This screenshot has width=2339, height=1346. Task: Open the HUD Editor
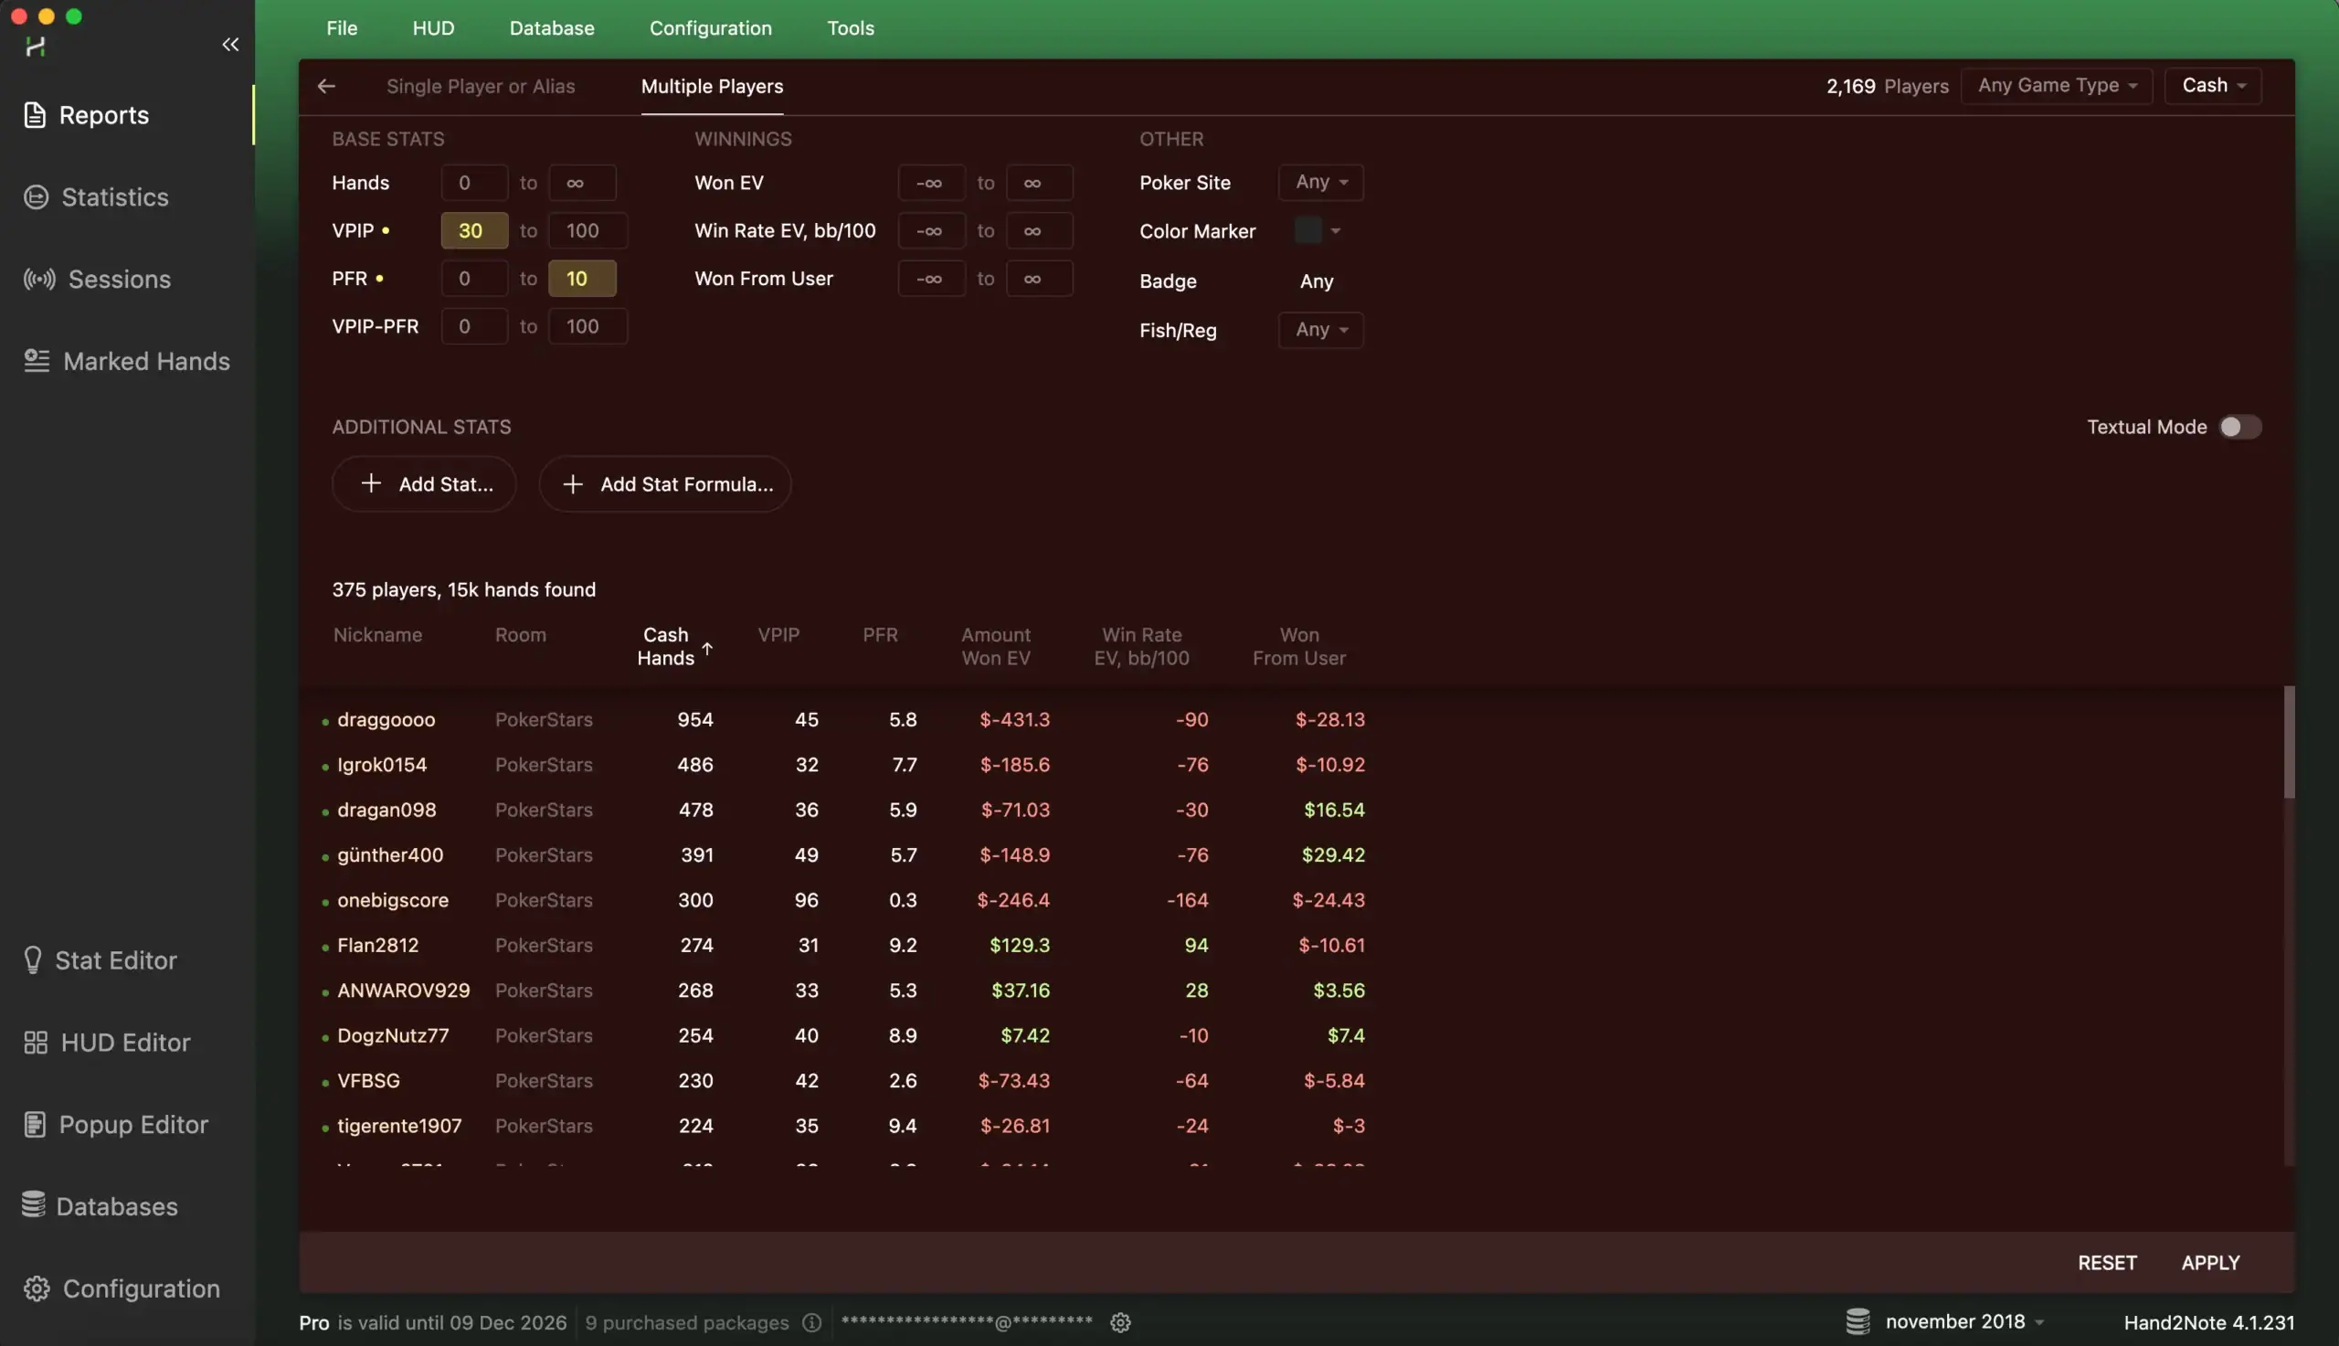pos(123,1042)
